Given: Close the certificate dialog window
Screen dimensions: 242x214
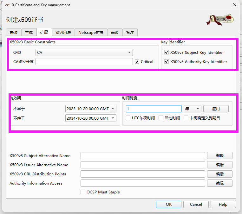Looking at the screenshot, I should (x=234, y=5).
